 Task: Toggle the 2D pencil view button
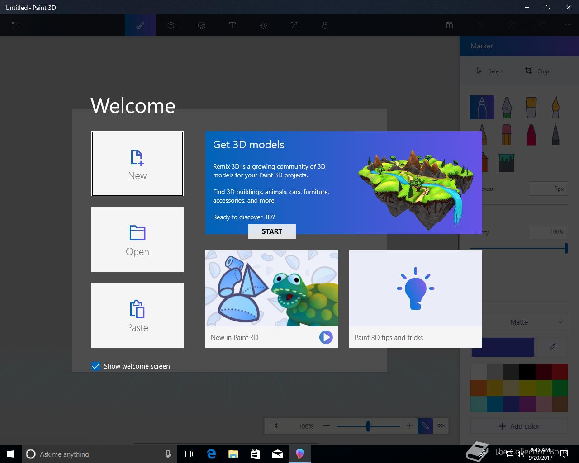(x=425, y=426)
